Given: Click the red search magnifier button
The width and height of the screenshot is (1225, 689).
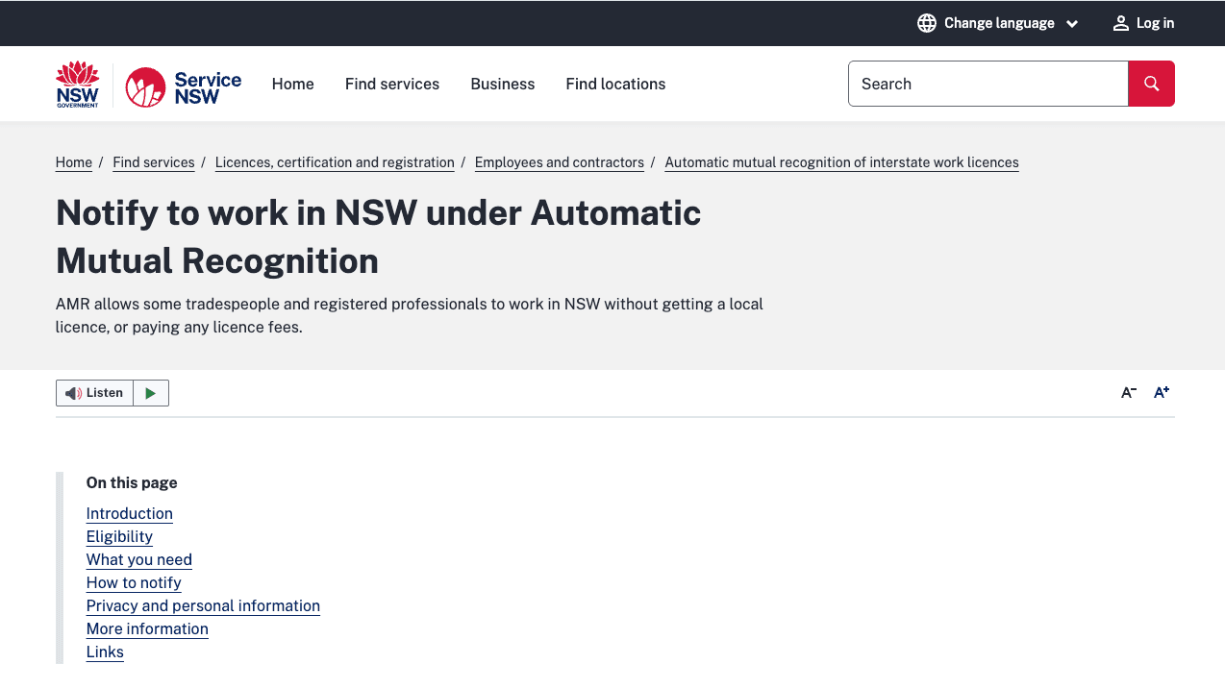Looking at the screenshot, I should 1151,84.
